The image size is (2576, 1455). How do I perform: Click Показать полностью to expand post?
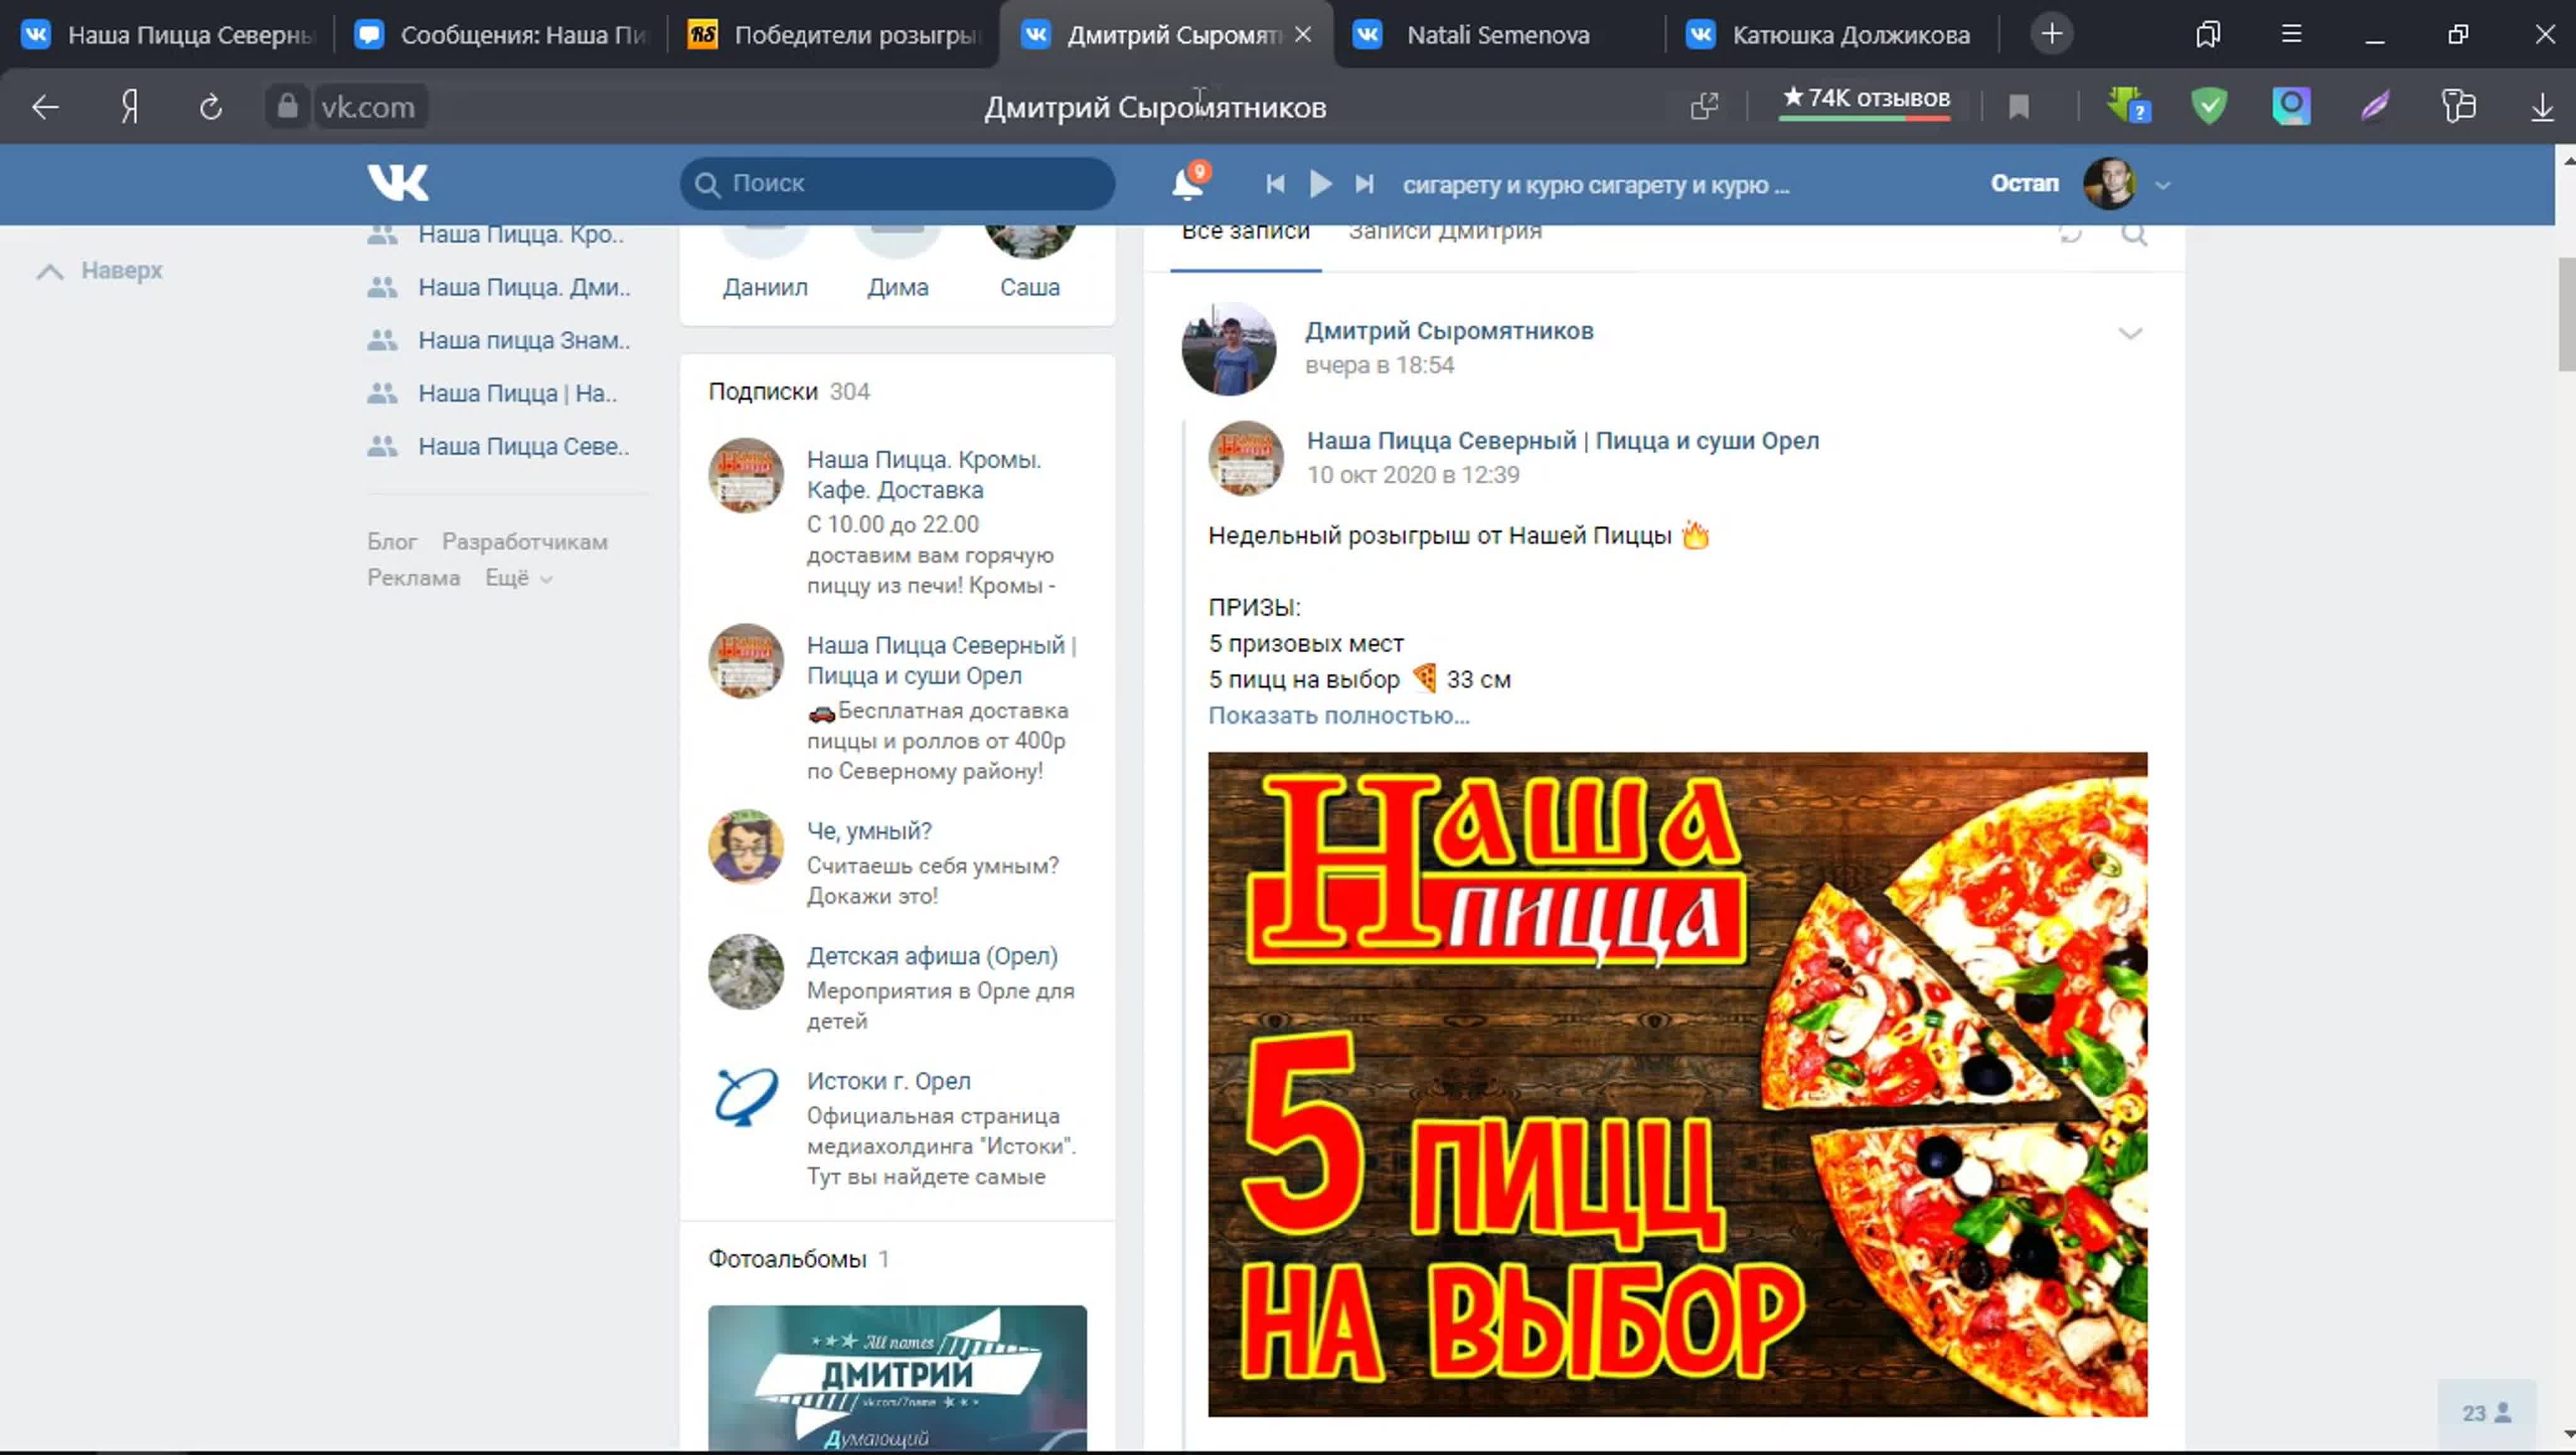click(x=1339, y=716)
